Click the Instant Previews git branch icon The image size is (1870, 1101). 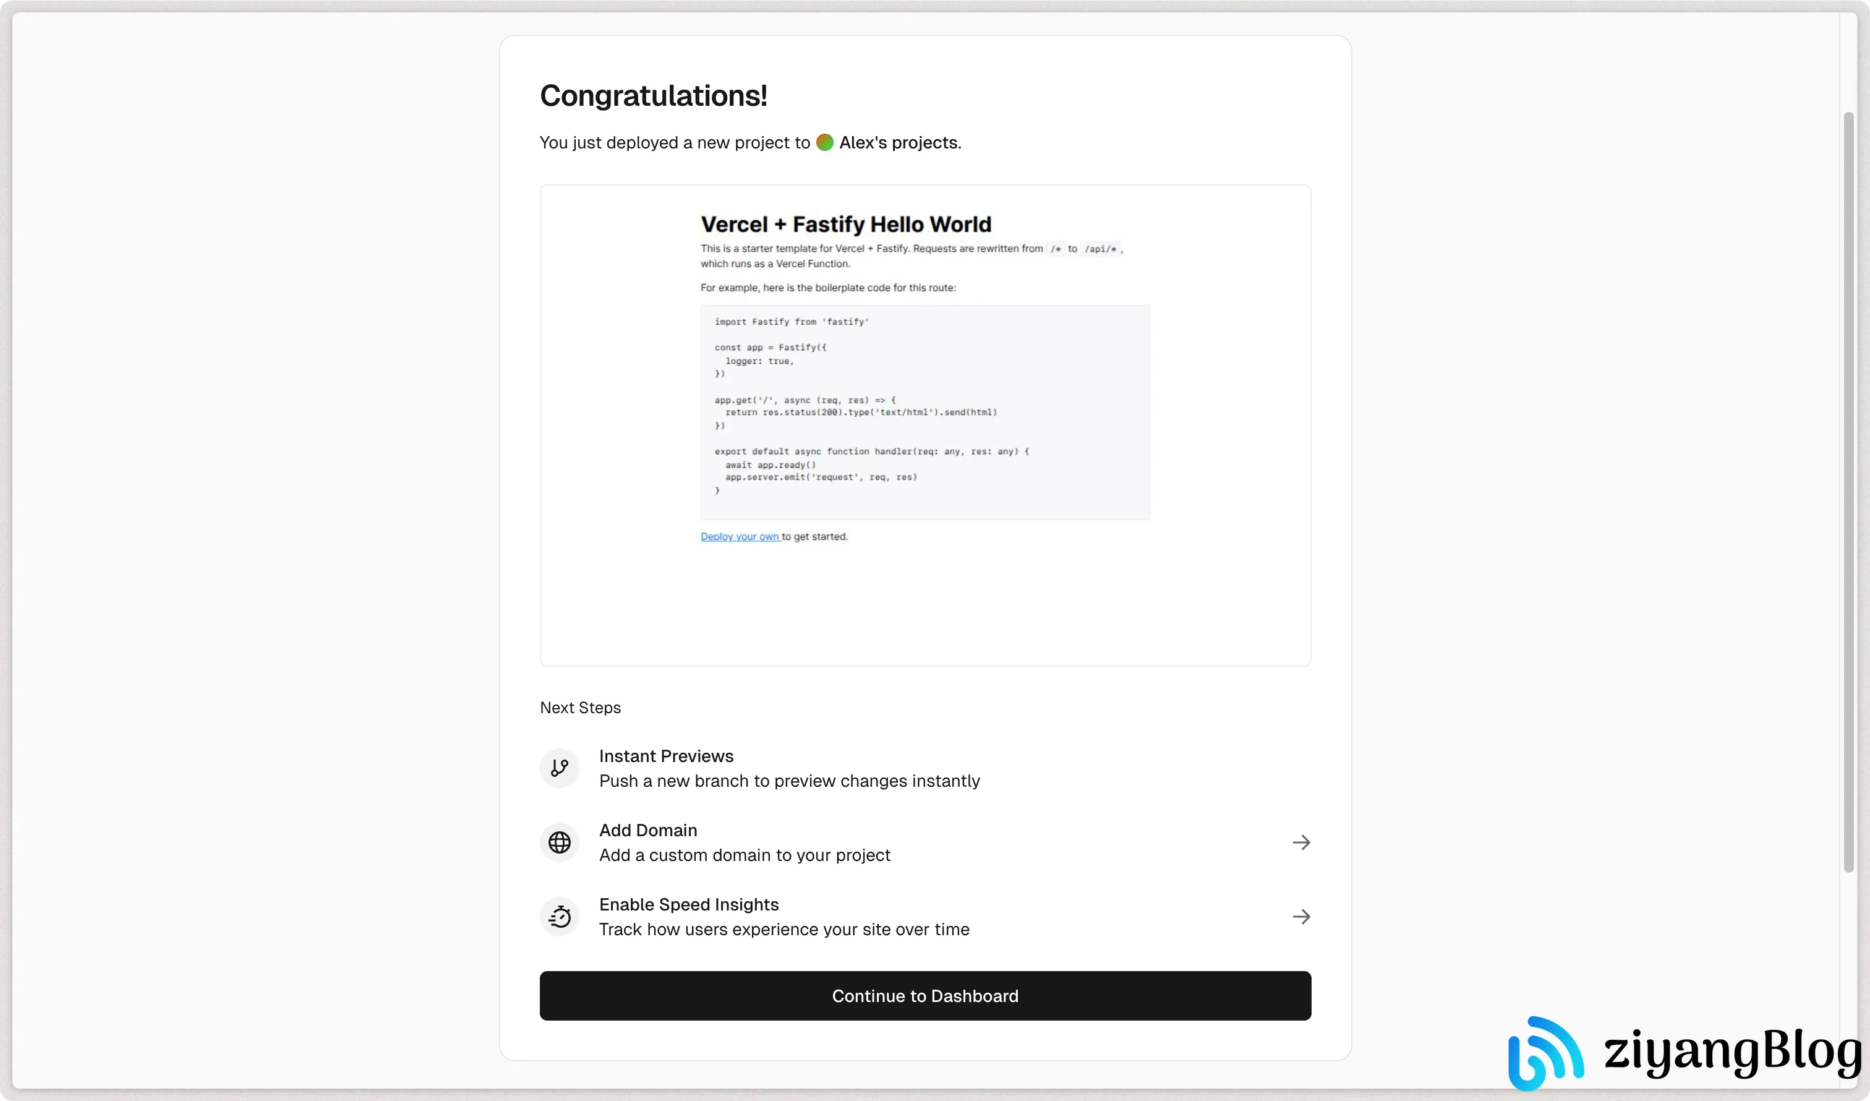pos(560,768)
